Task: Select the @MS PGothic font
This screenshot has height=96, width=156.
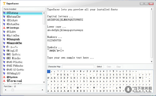Action: pos(15,62)
